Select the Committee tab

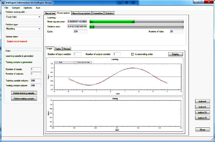[98, 13]
